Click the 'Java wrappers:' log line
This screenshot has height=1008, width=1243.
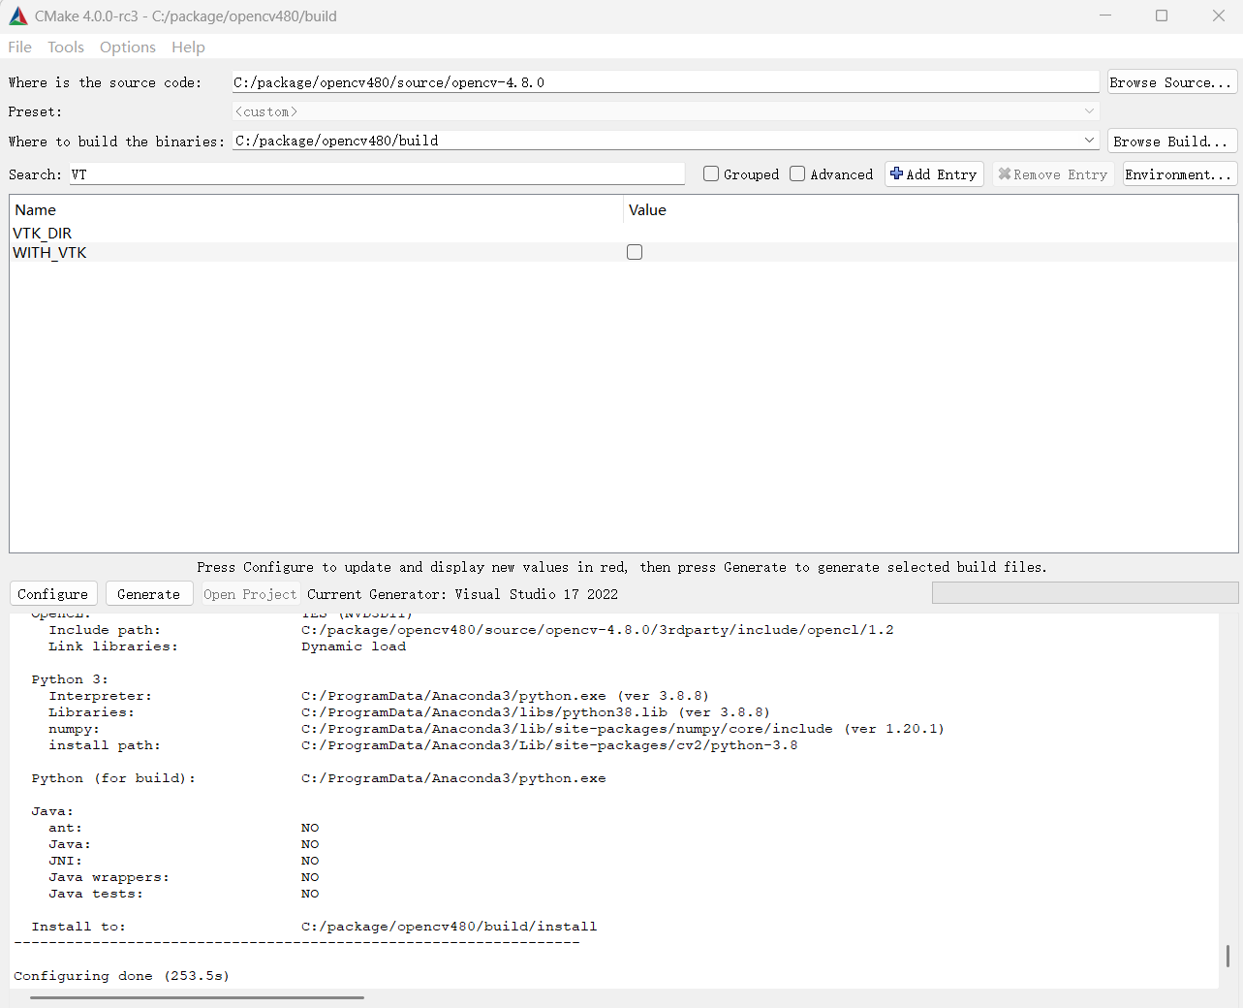pos(184,877)
